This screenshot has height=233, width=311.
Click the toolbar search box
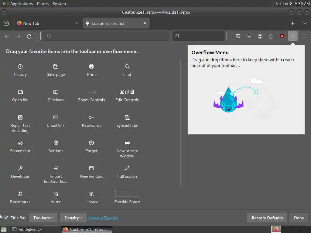coord(198,36)
